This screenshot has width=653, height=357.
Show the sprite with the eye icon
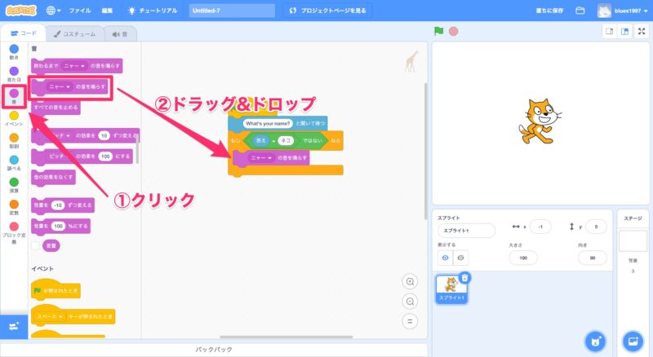tap(446, 258)
